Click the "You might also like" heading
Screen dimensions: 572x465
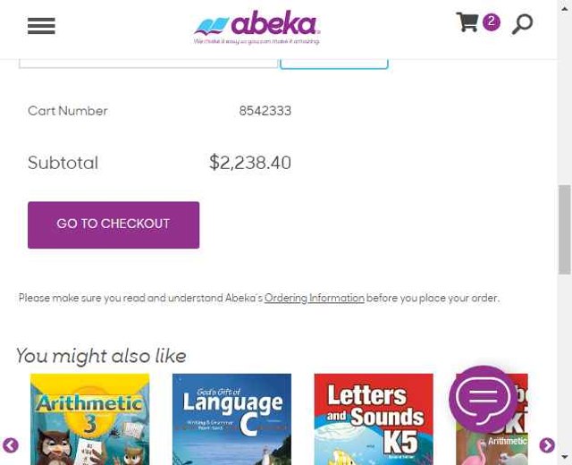point(101,356)
